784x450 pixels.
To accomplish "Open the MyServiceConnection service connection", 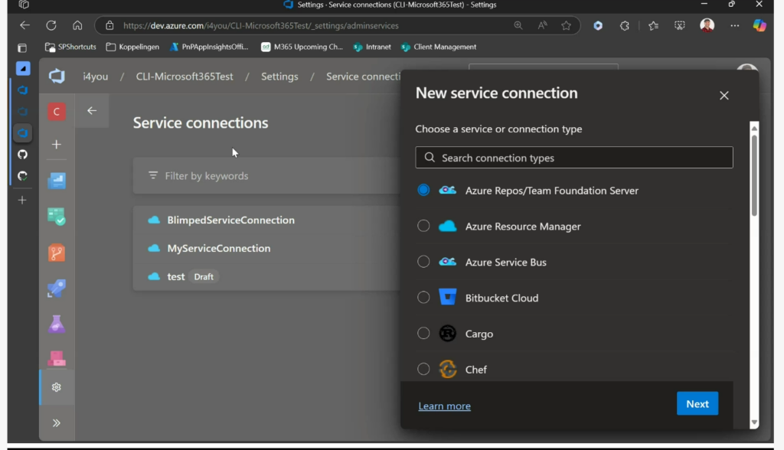I will coord(219,249).
